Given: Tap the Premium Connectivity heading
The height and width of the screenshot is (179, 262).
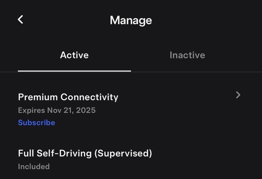Looking at the screenshot, I should (68, 97).
